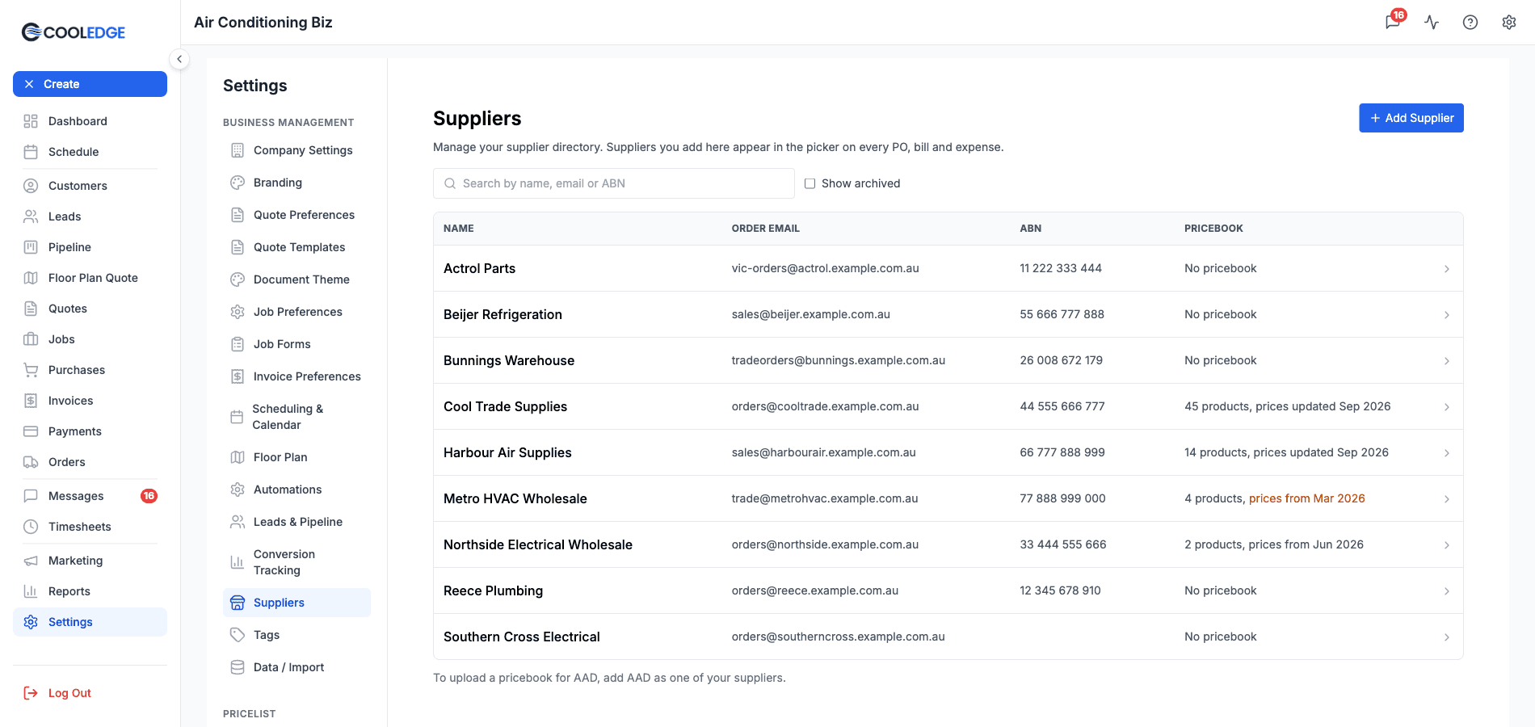Open Quote Templates settings
This screenshot has height=727, width=1535.
[296, 247]
